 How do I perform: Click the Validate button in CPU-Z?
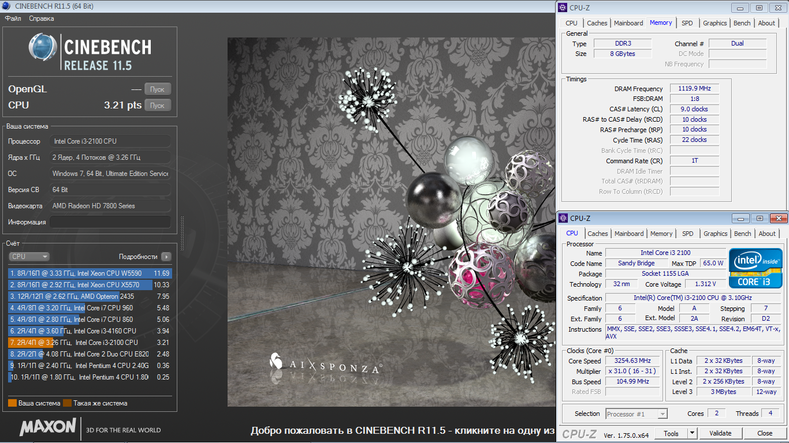coord(720,433)
